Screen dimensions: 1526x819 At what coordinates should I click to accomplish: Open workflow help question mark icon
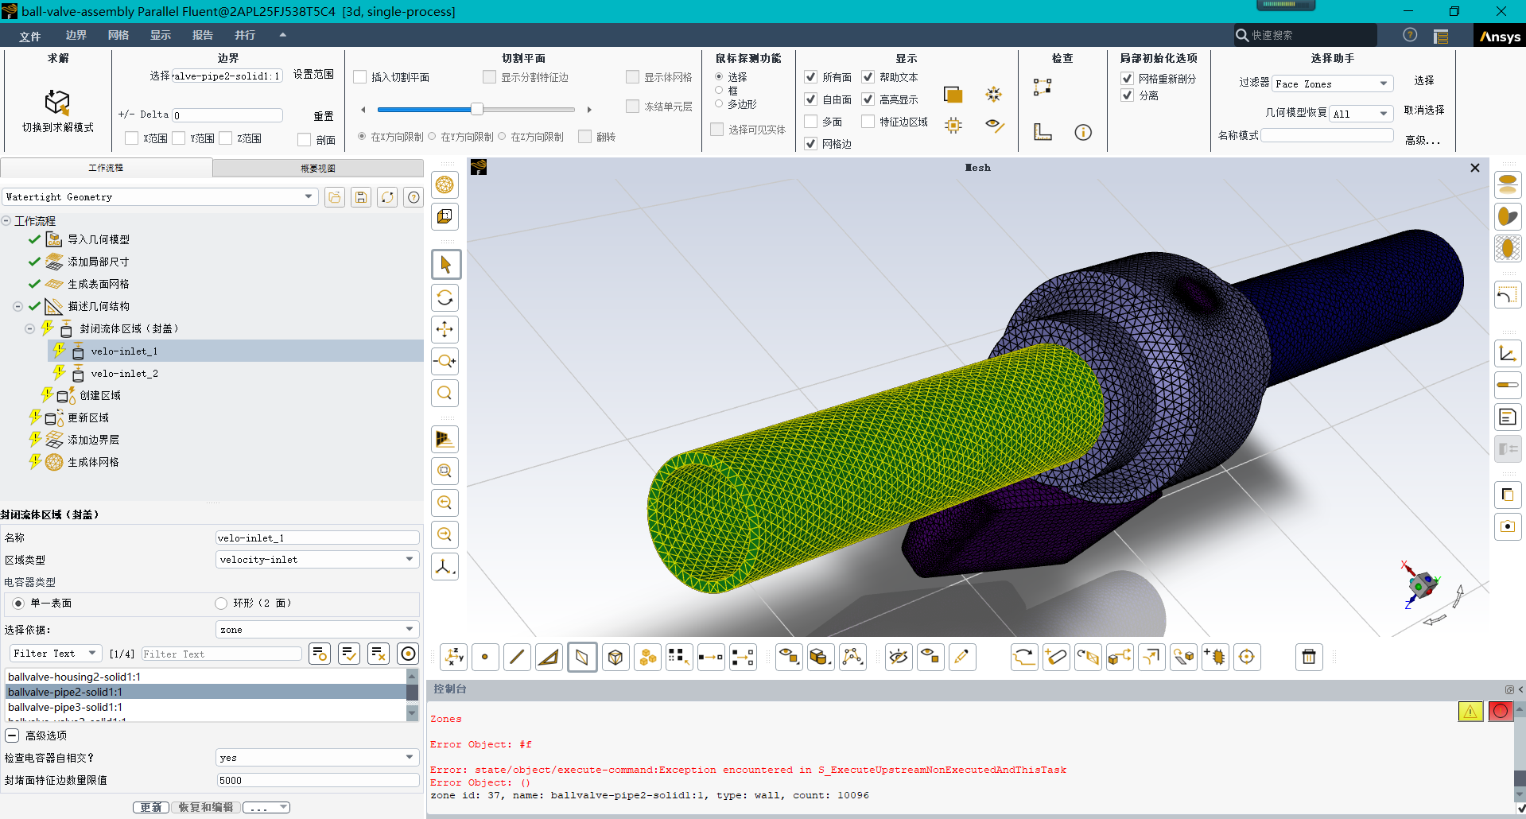[x=414, y=197]
